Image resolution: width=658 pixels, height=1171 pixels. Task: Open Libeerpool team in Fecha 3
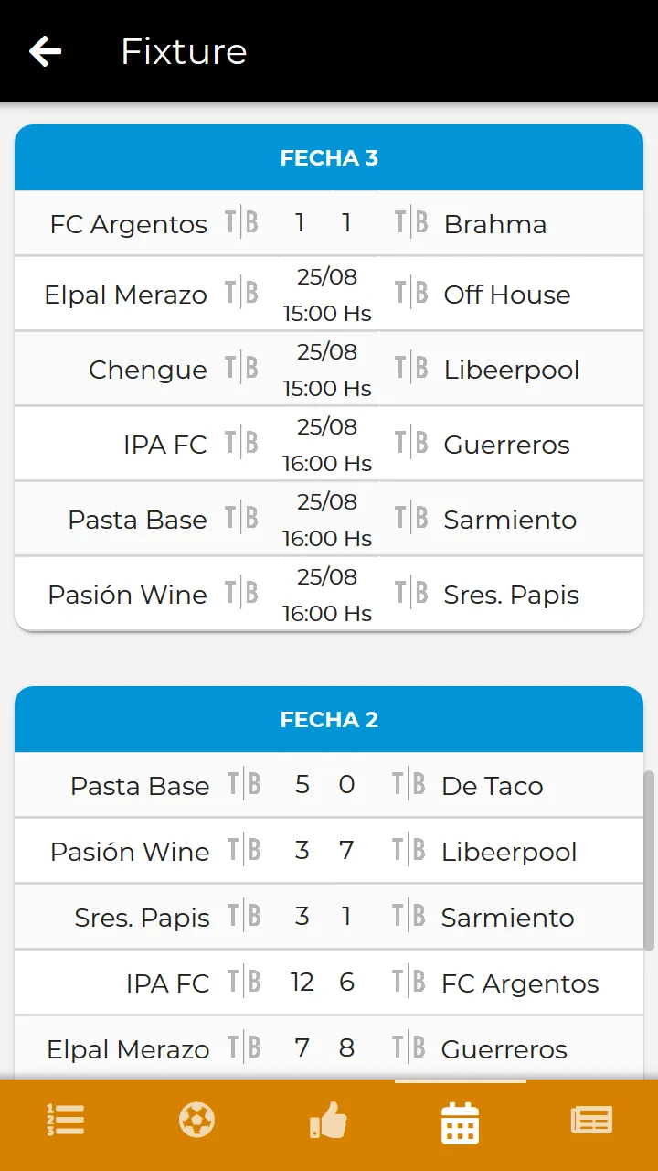(x=512, y=370)
